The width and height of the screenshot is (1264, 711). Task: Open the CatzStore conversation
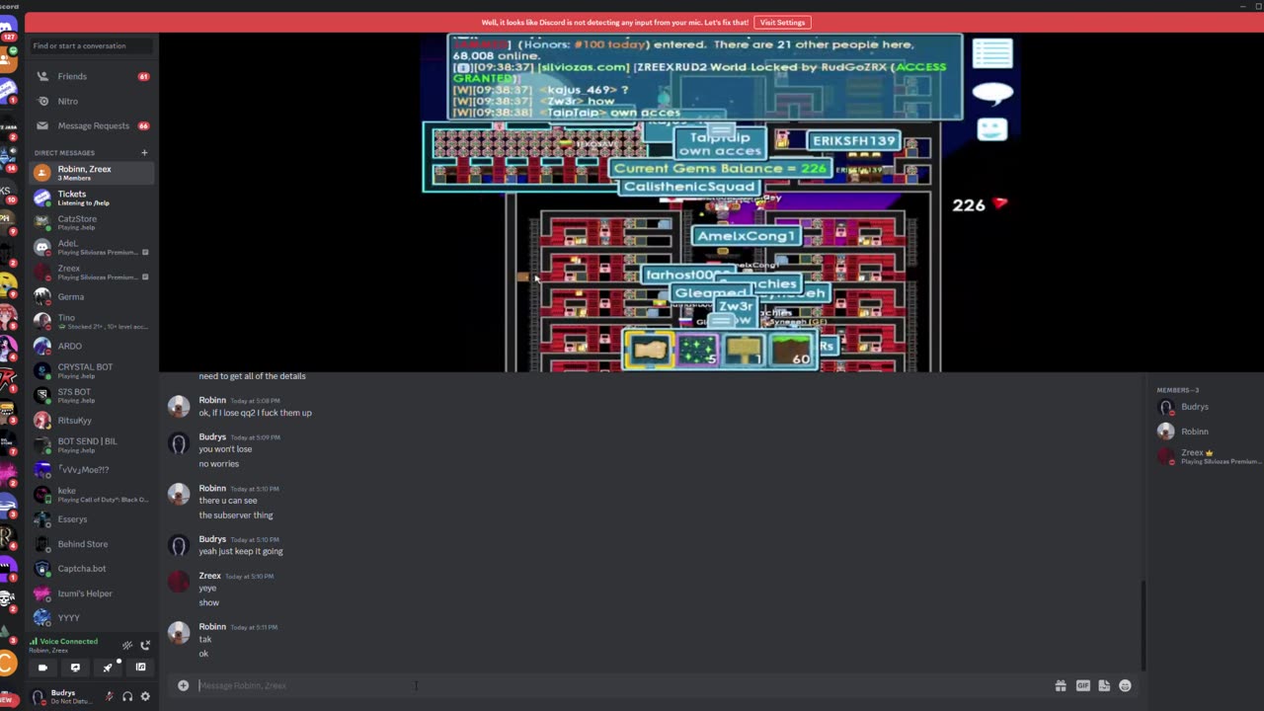[92, 222]
